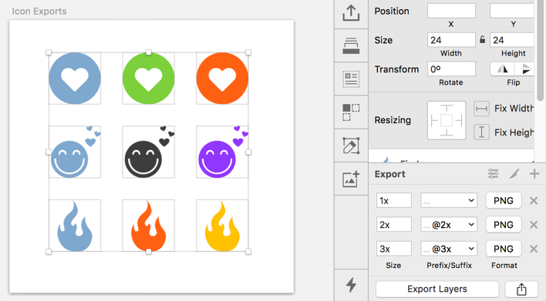Click the 3x size field

pos(394,249)
